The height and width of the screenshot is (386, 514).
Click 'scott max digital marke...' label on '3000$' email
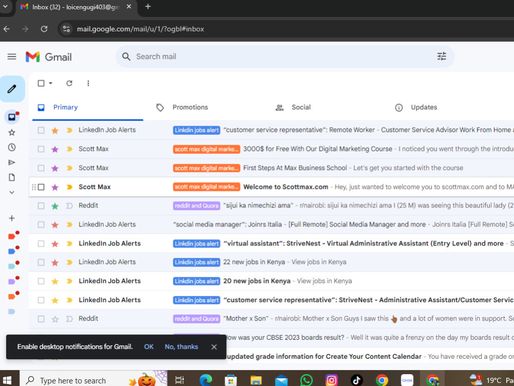point(207,149)
